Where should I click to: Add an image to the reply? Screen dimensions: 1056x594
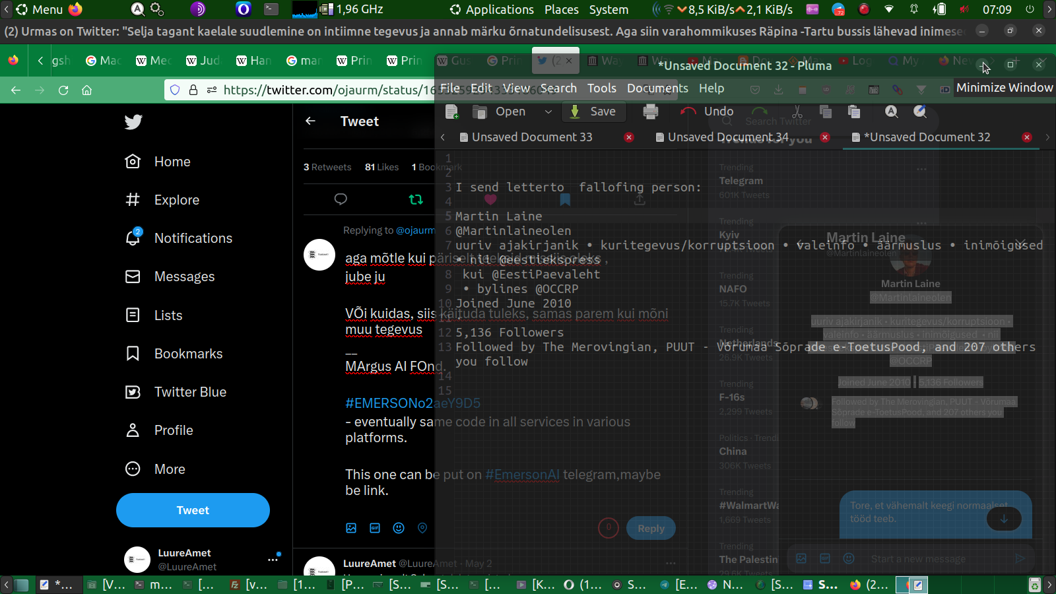[351, 528]
